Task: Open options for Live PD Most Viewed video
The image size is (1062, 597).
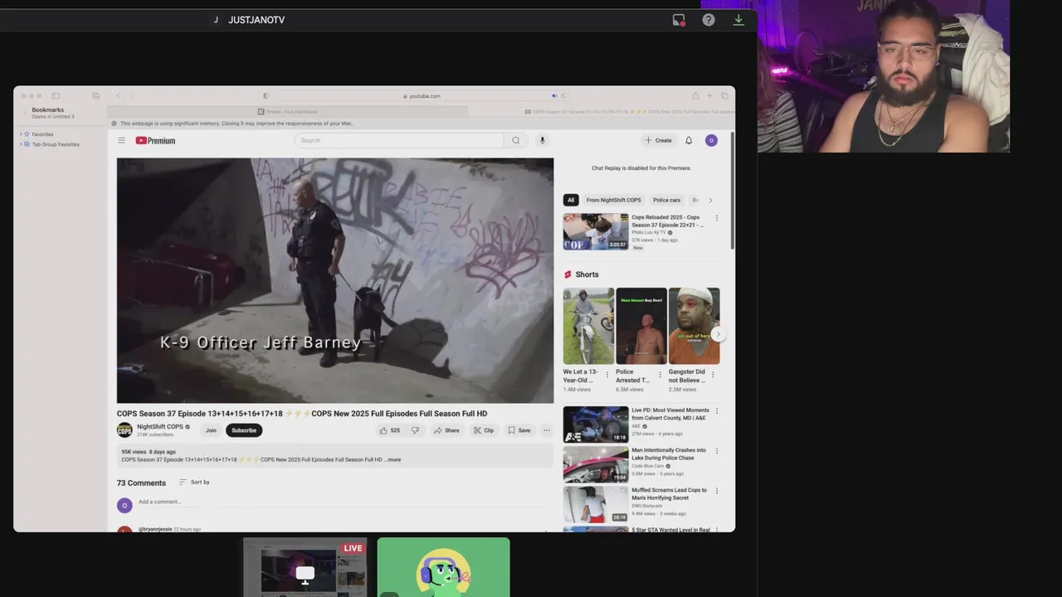Action: [717, 410]
